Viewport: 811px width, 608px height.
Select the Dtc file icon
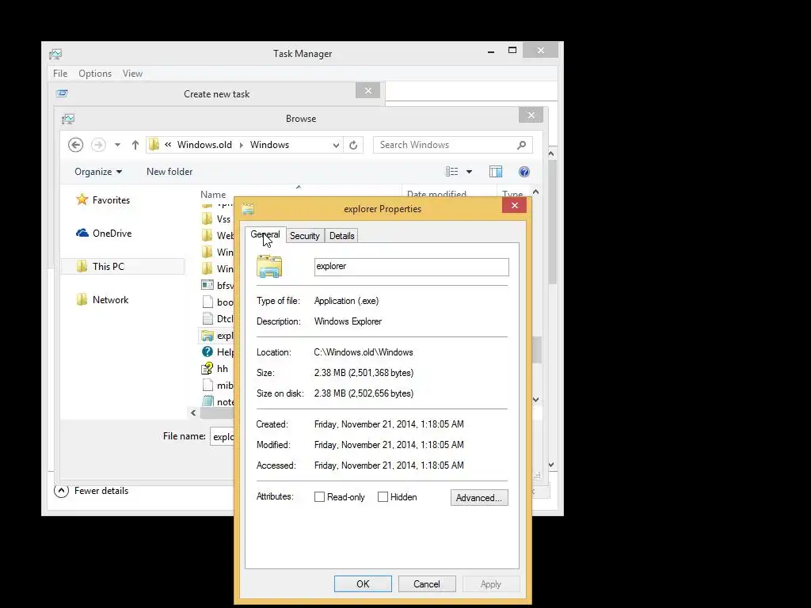click(x=208, y=318)
